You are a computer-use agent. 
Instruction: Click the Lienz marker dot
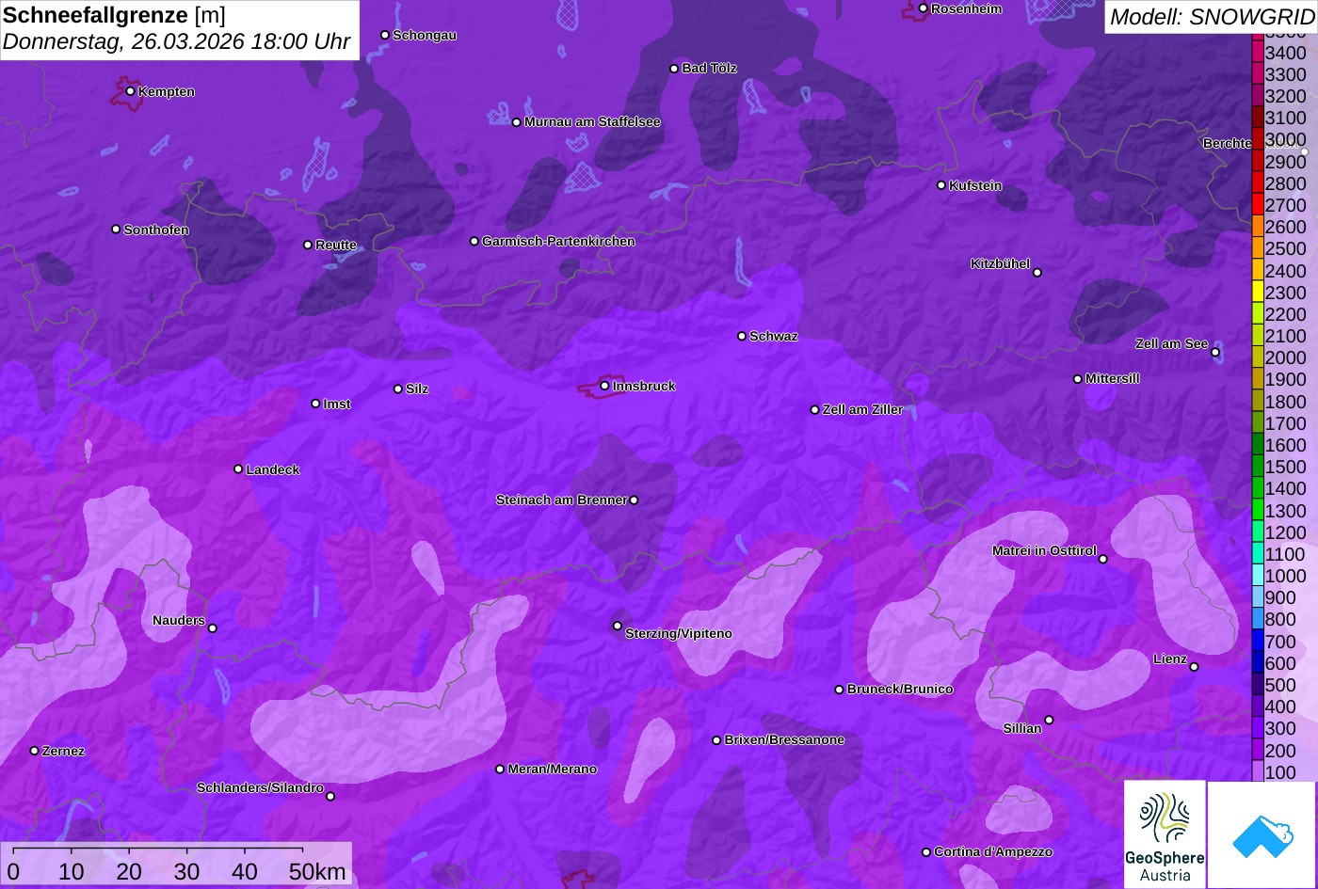coord(1194,667)
